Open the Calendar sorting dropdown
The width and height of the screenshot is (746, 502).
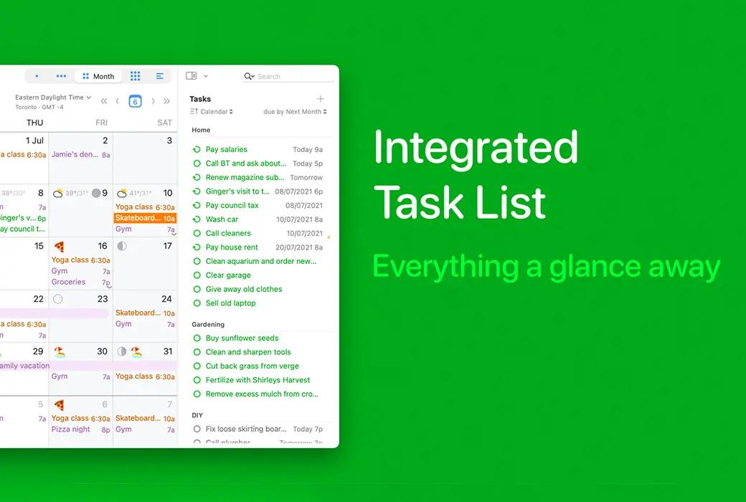point(215,112)
